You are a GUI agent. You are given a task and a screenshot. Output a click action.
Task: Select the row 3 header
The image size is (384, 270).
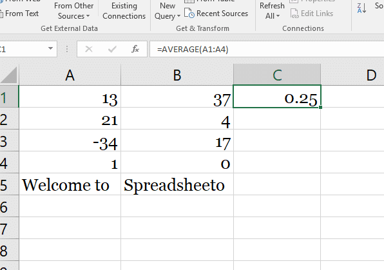[9, 140]
